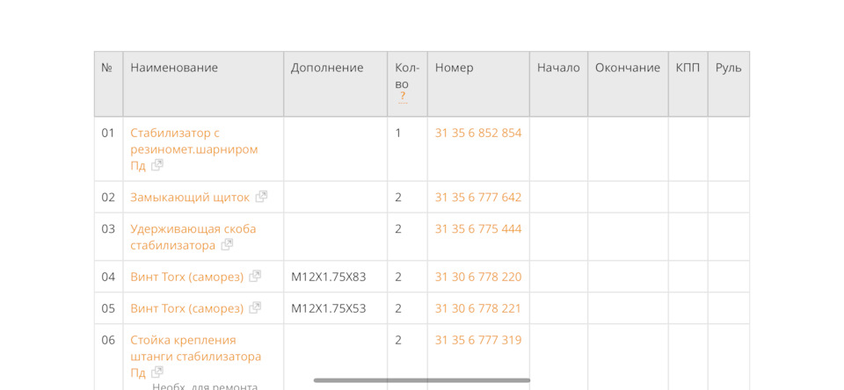The width and height of the screenshot is (844, 390).
Task: Click the horizontal scrollbar at the bottom
Action: coord(422,380)
